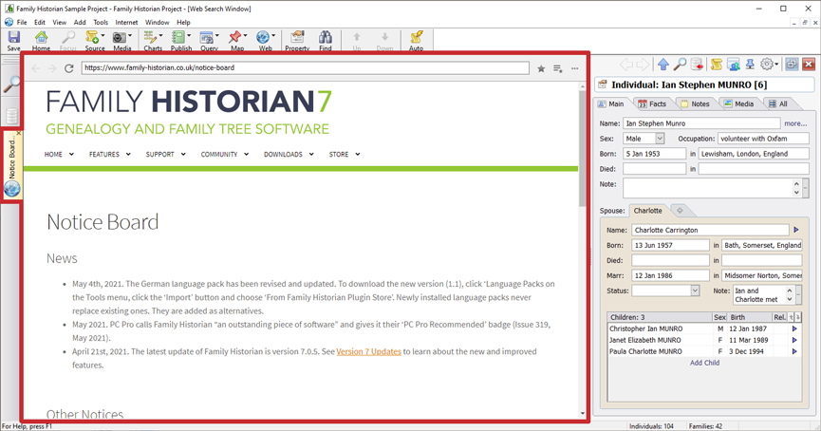Screen dimensions: 821x431
Task: Reload the web page with refresh icon
Action: pyautogui.click(x=68, y=68)
